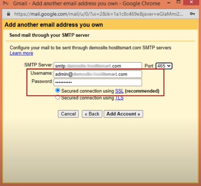Click the padlock icon in address bar

click(x=8, y=14)
